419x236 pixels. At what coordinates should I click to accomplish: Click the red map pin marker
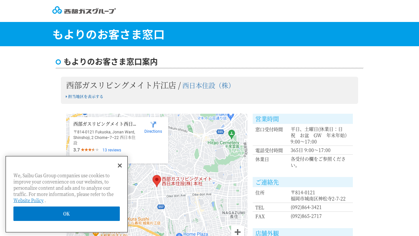pyautogui.click(x=157, y=181)
